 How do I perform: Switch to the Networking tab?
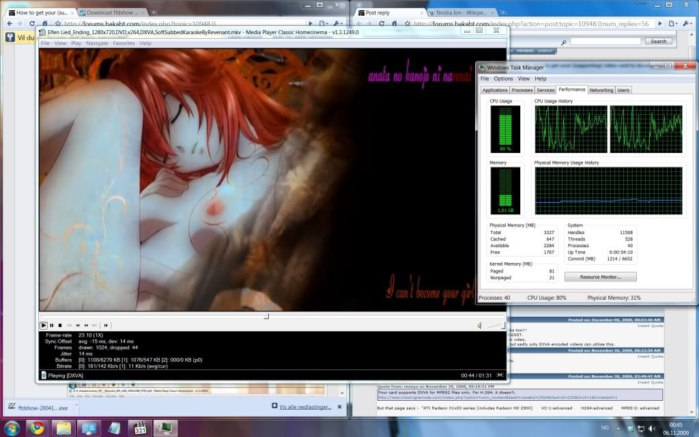[x=601, y=90]
